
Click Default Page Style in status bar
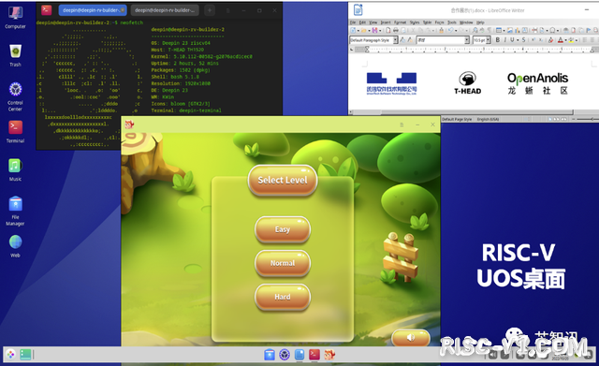(457, 119)
